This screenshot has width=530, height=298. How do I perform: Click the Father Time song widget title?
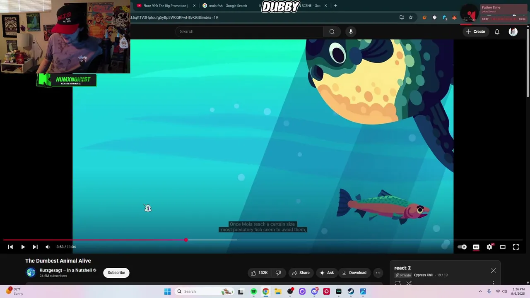[491, 7]
